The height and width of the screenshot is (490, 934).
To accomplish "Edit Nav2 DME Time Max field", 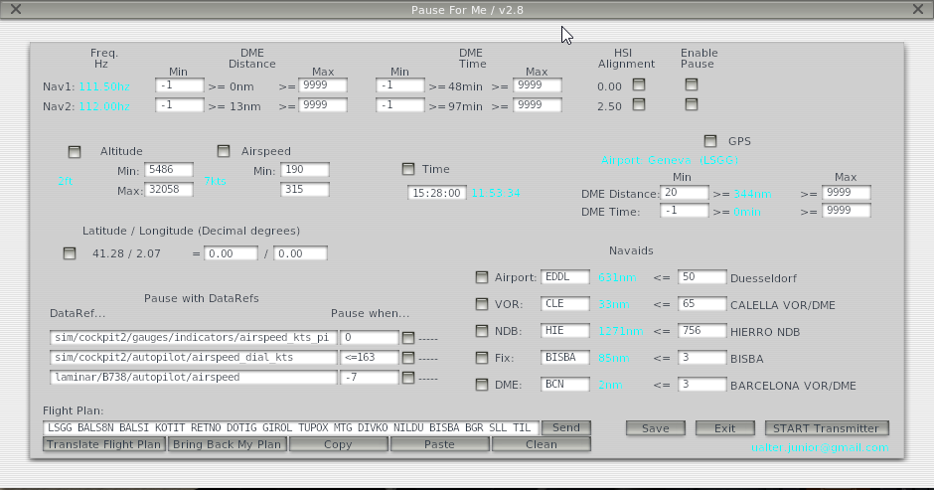I will tap(538, 105).
